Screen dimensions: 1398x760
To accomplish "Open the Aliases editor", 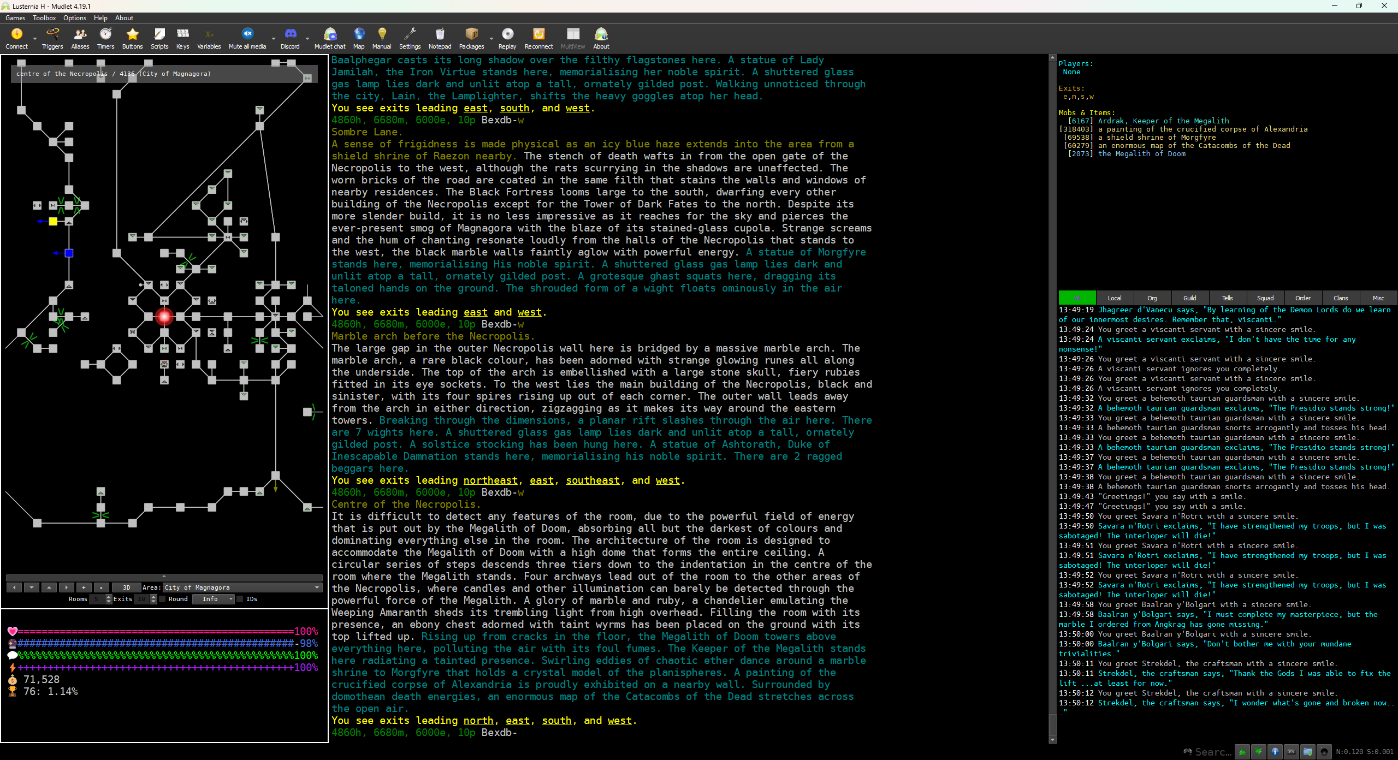I will (x=80, y=37).
